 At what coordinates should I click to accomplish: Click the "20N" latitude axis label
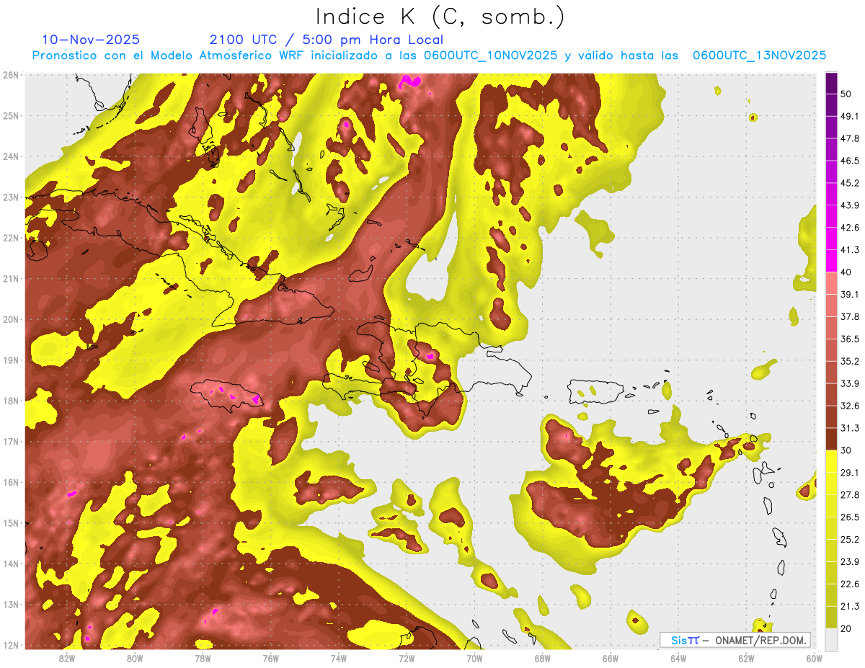[11, 319]
